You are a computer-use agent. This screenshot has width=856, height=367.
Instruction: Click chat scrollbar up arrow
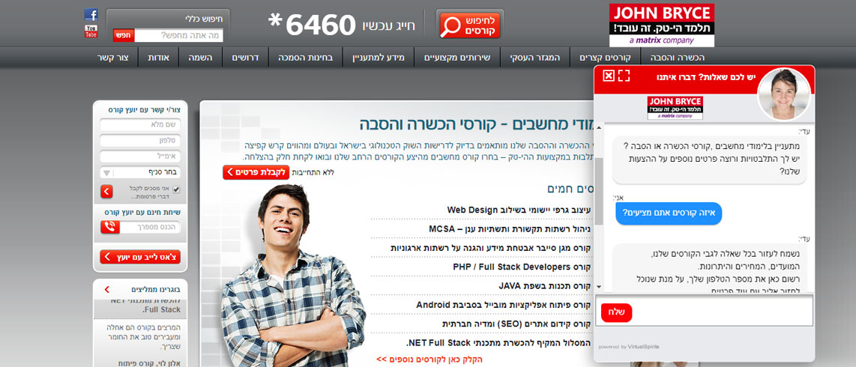pos(599,127)
